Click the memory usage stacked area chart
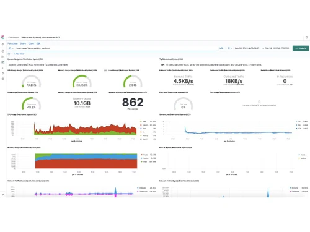This screenshot has height=232, width=310. pyautogui.click(x=86, y=161)
